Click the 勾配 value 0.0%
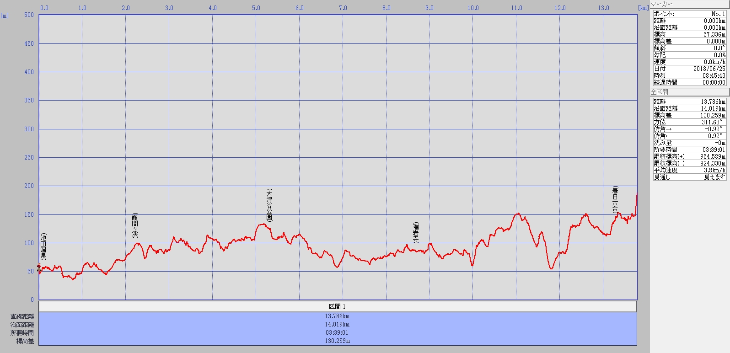The image size is (730, 353). [720, 55]
